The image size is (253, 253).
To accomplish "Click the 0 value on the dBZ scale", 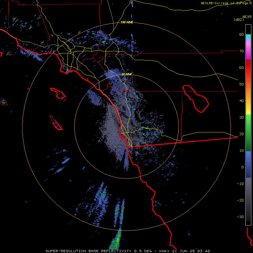I will point(243,167).
